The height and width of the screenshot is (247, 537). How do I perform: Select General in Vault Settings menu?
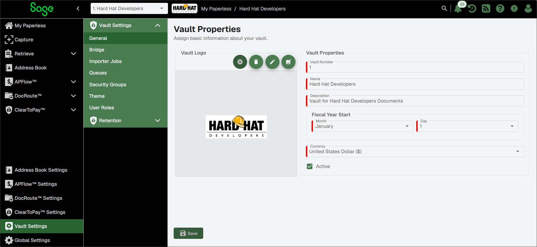pos(126,38)
